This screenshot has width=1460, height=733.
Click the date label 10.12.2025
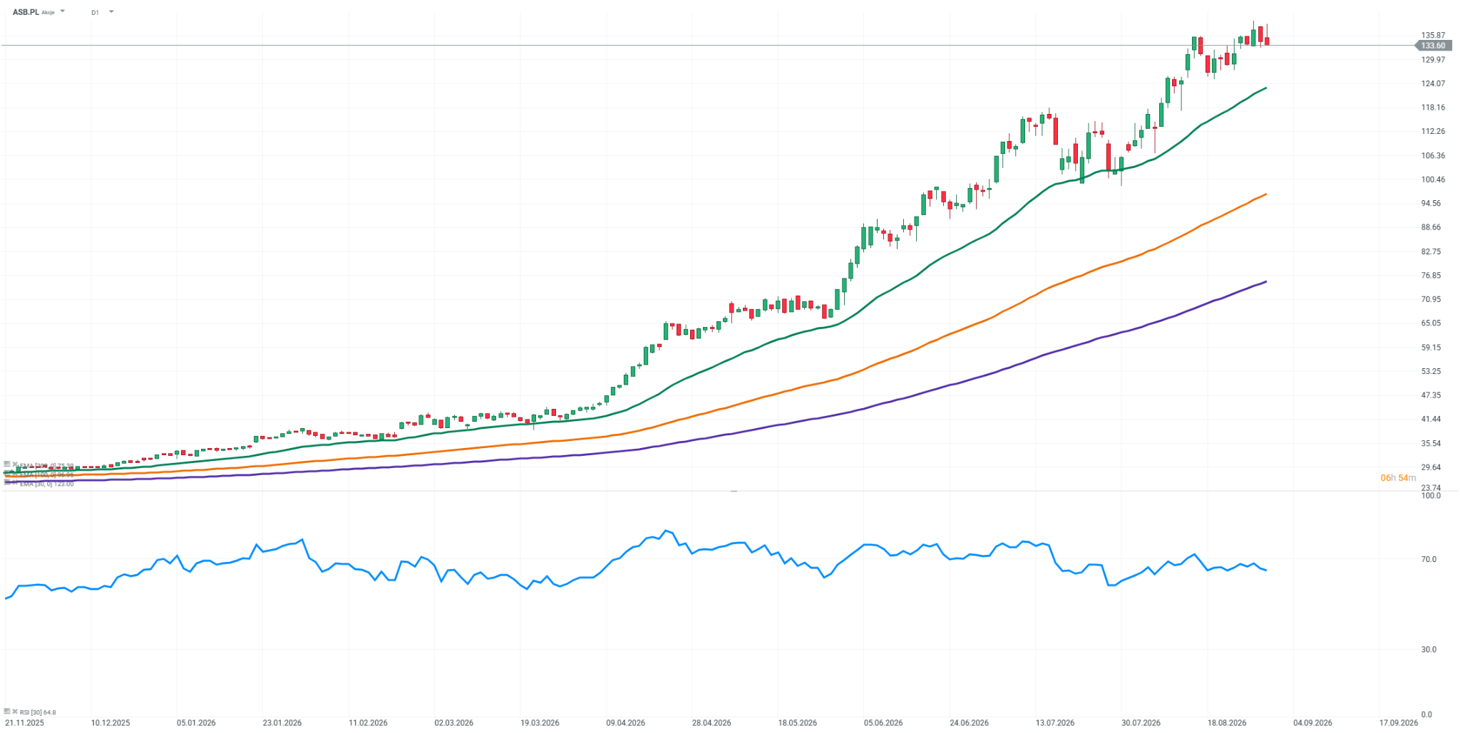click(110, 722)
